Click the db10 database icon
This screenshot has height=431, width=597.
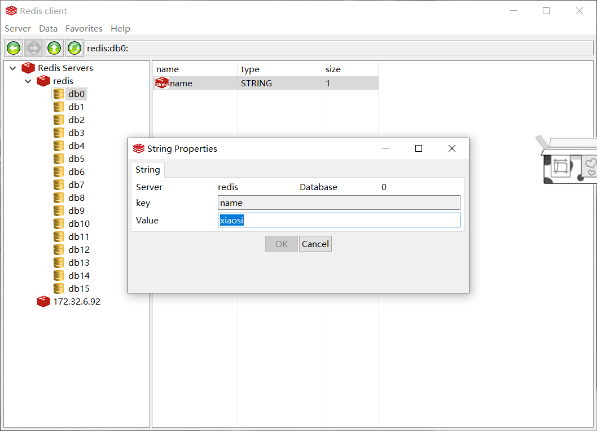[x=59, y=223]
